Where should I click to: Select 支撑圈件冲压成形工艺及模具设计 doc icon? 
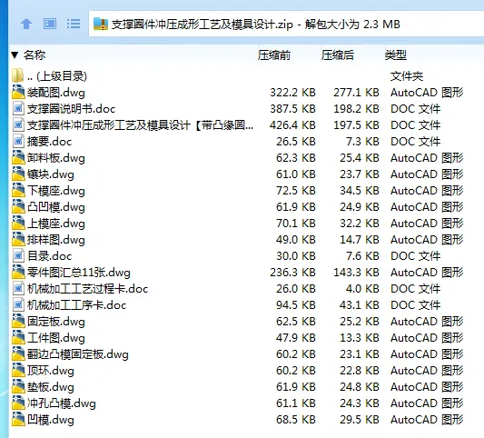[18, 124]
